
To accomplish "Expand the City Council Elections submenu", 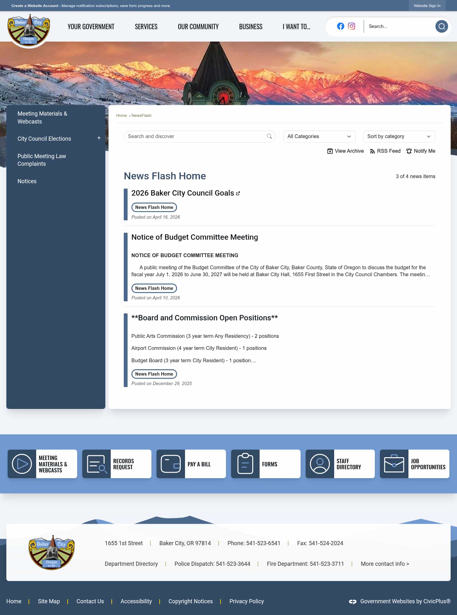I will point(99,138).
